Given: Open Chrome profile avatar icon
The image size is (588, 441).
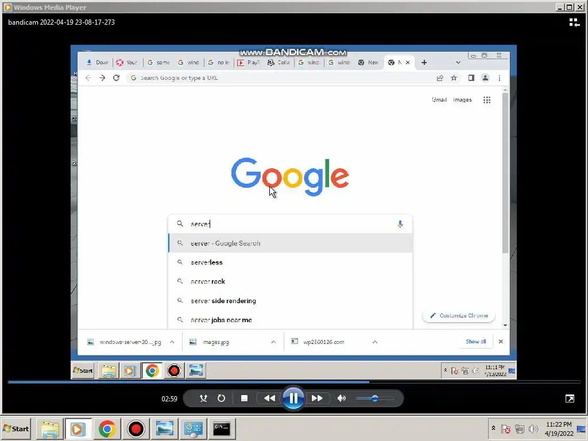Looking at the screenshot, I should pos(485,78).
